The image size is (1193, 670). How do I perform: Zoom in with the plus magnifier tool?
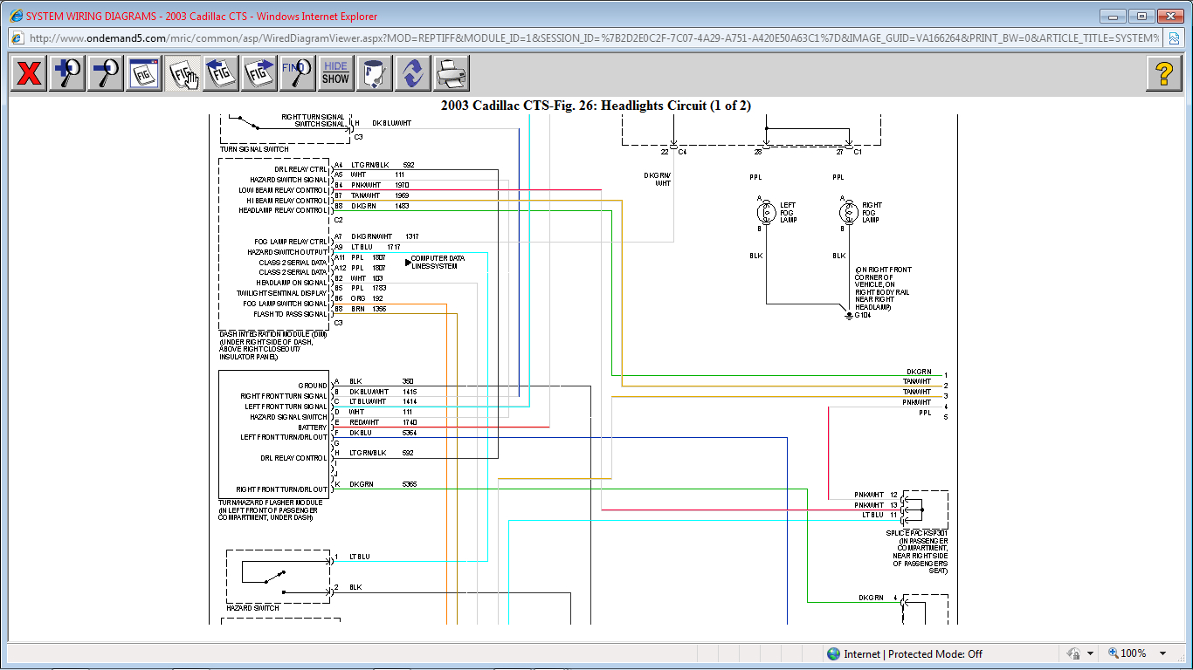(67, 73)
